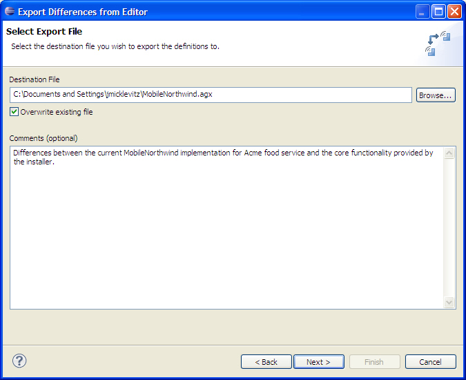The image size is (466, 380).
Task: Uncheck the Overwrite existing file checkbox
Action: [x=14, y=112]
